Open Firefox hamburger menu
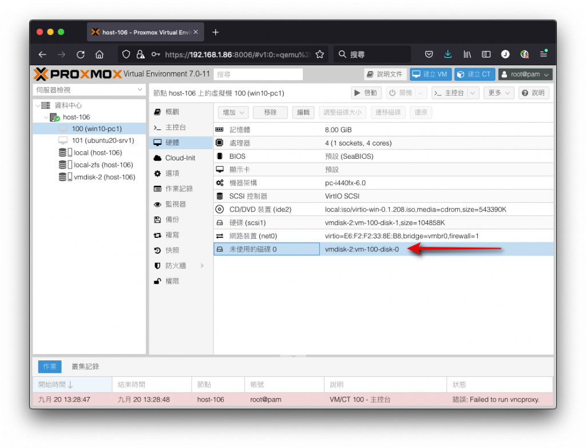The height and width of the screenshot is (448, 586). pos(544,54)
